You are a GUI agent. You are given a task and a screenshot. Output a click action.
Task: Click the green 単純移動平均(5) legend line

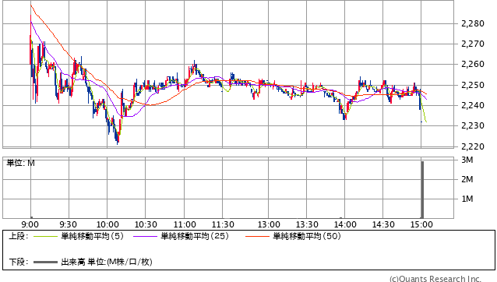coord(45,236)
